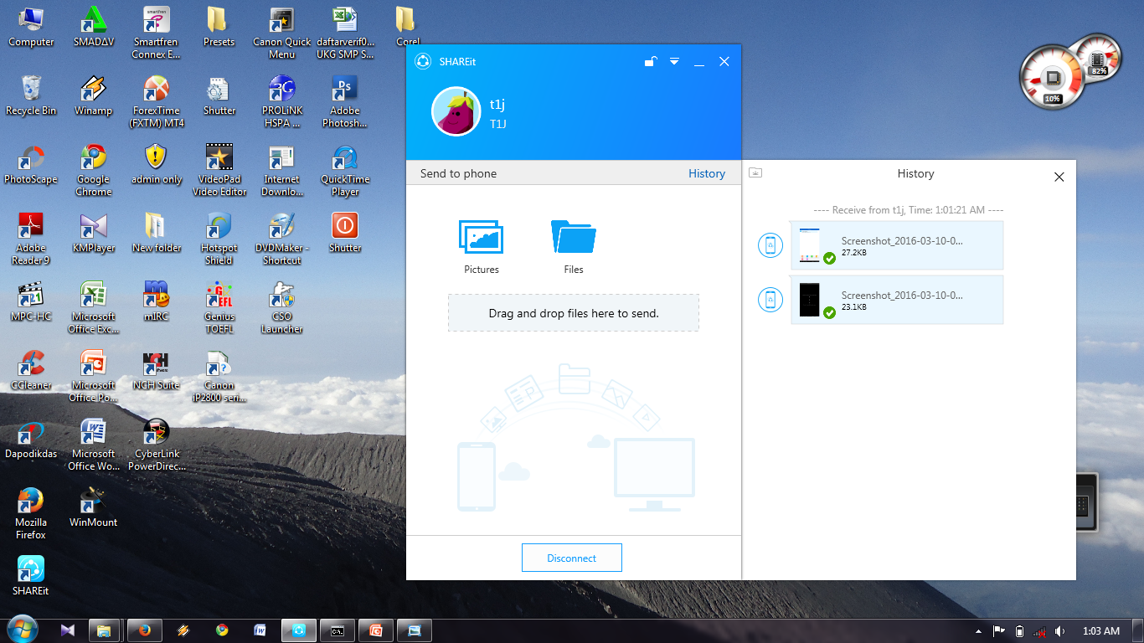Image resolution: width=1144 pixels, height=643 pixels.
Task: Open second received Screenshot file 23.1KB
Action: click(x=897, y=300)
